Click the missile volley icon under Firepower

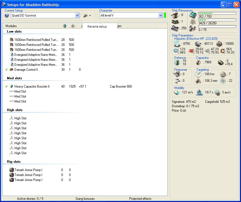[x=177, y=81]
